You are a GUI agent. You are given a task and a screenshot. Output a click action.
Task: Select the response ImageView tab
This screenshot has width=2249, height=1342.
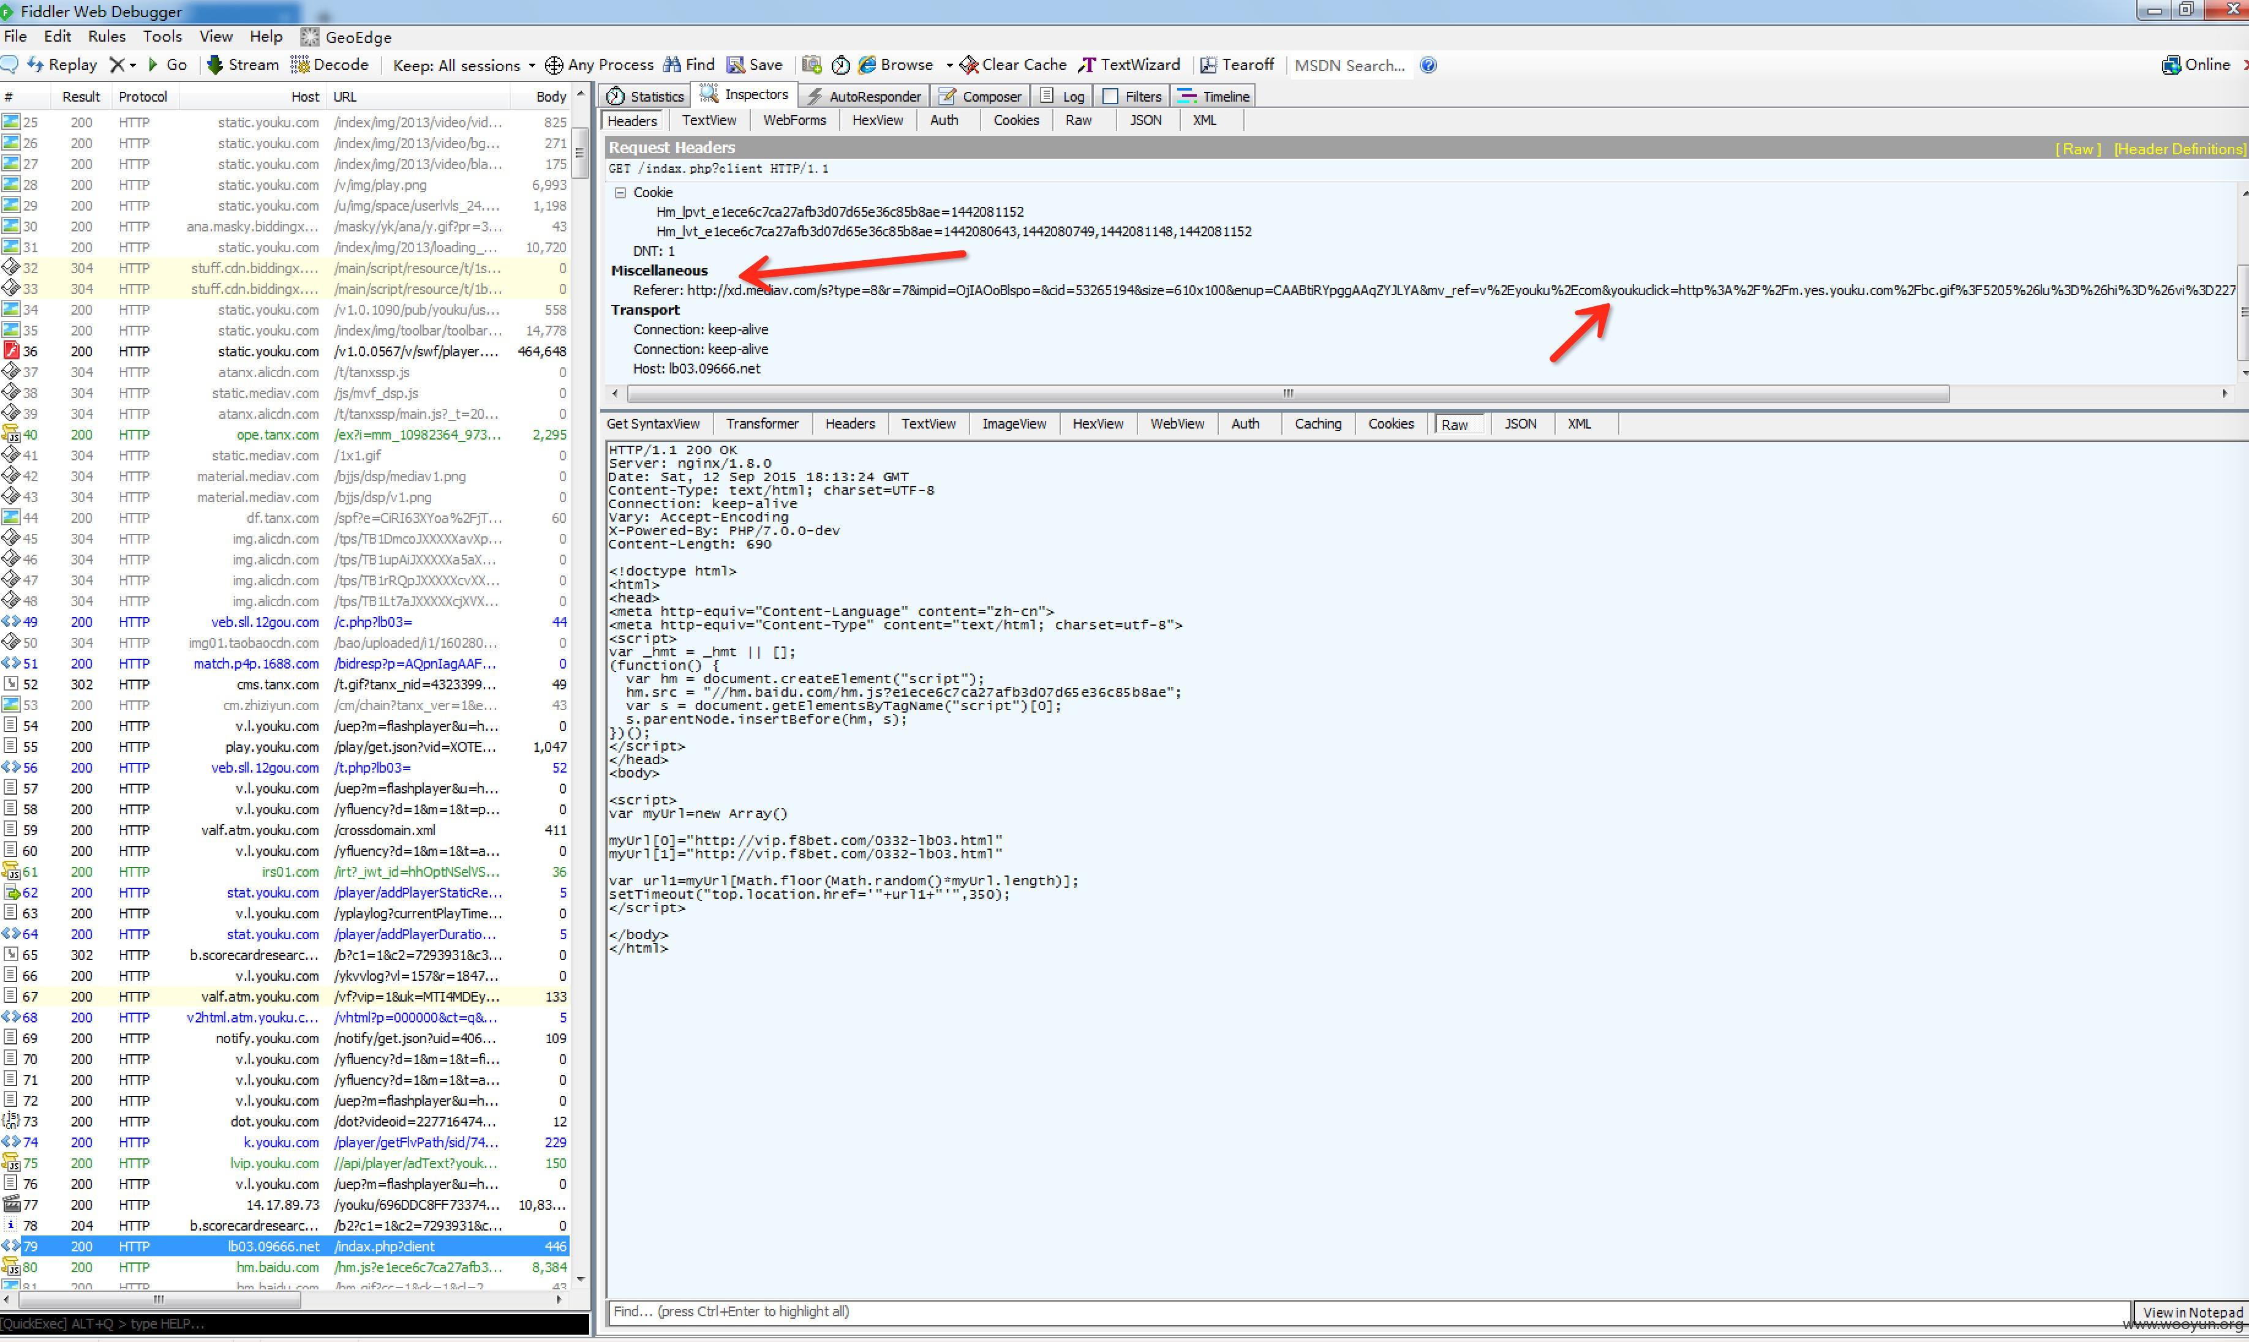click(x=1014, y=424)
